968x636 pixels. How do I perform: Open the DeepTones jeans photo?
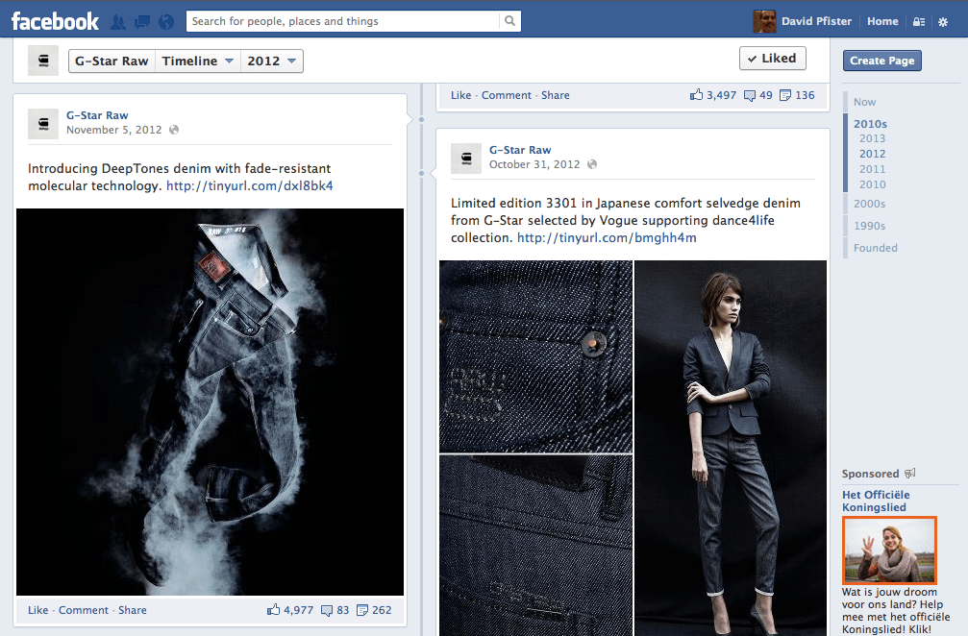210,402
